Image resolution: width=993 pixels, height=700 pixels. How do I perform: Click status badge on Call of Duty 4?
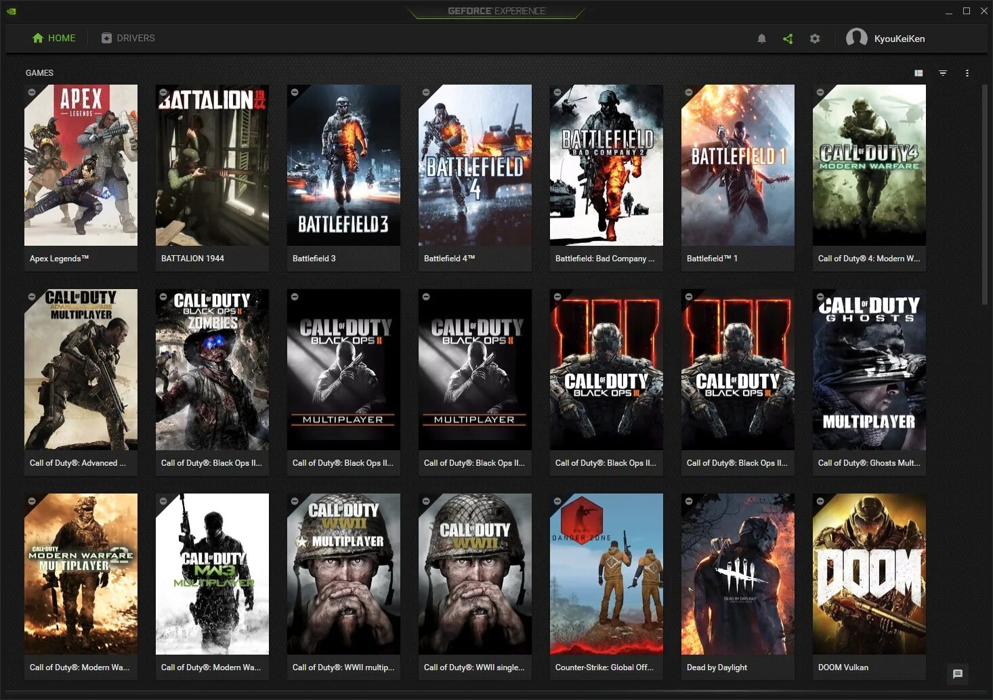820,92
